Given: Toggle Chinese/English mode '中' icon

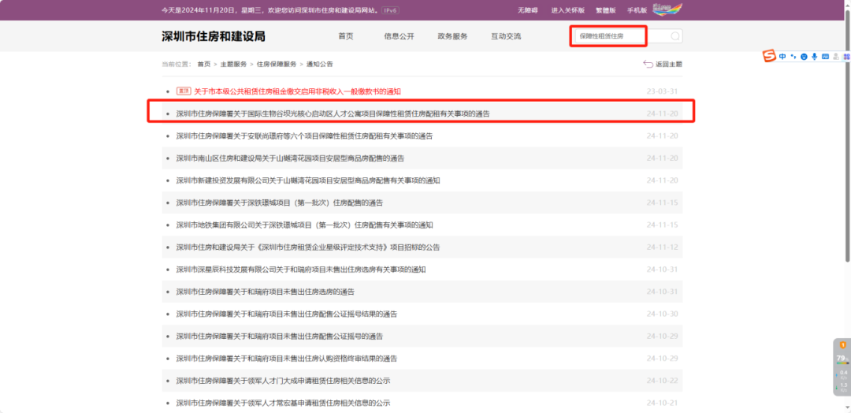Looking at the screenshot, I should click(x=782, y=57).
